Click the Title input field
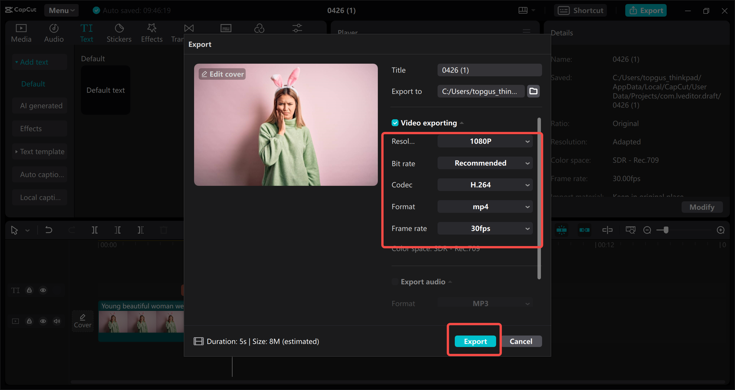 pos(490,70)
